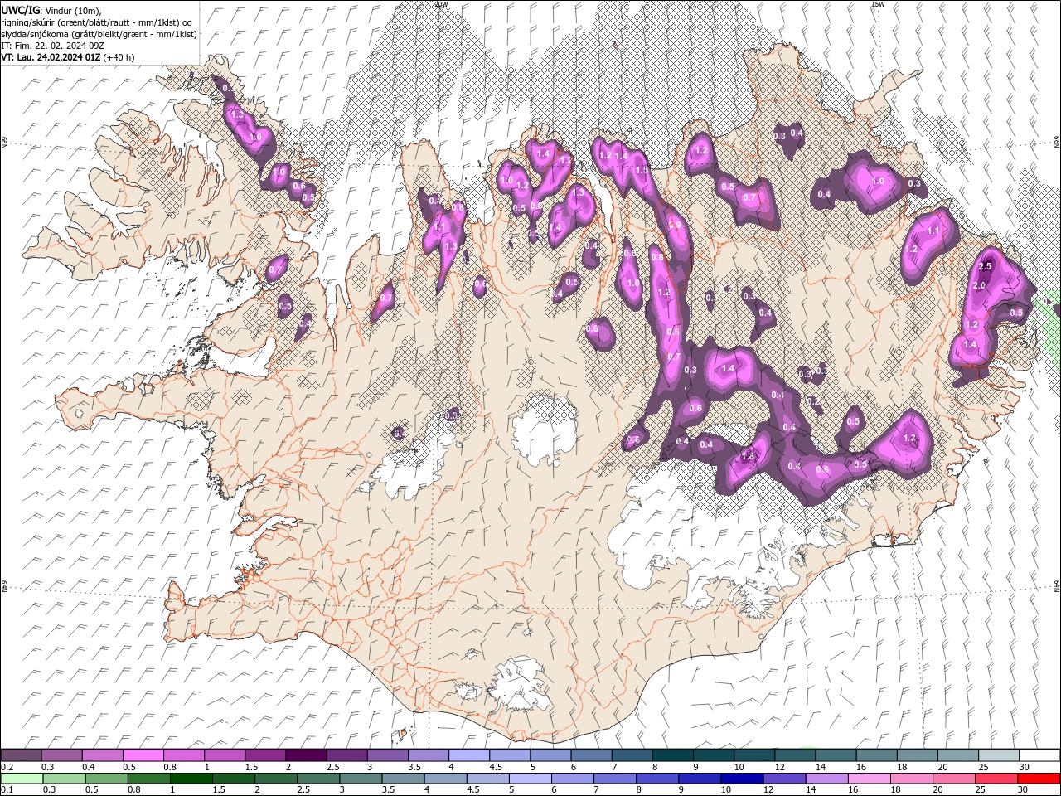
Task: Select the darkest green 1–1.5 rain legend swatch
Action: pos(191,778)
